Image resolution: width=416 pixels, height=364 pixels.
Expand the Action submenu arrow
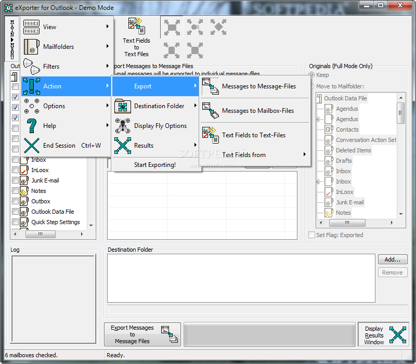coord(108,85)
